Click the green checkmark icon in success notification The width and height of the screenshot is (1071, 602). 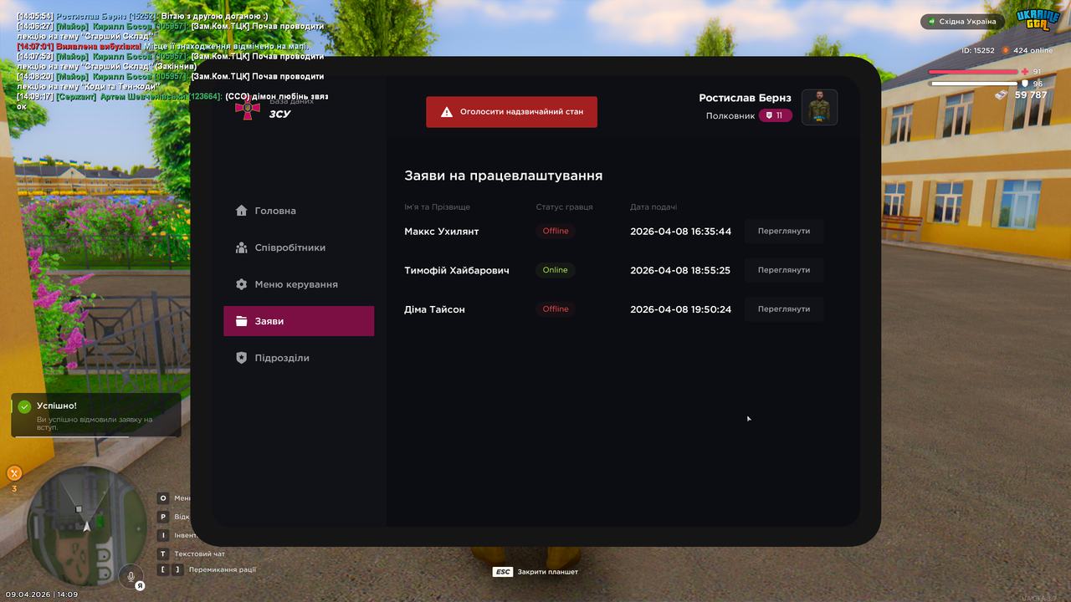click(x=24, y=406)
